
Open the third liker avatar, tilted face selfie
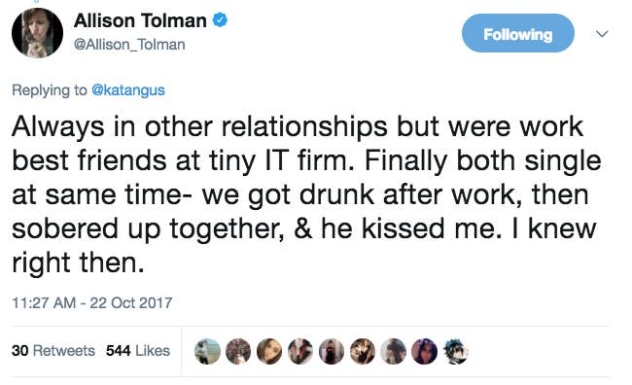(x=269, y=351)
